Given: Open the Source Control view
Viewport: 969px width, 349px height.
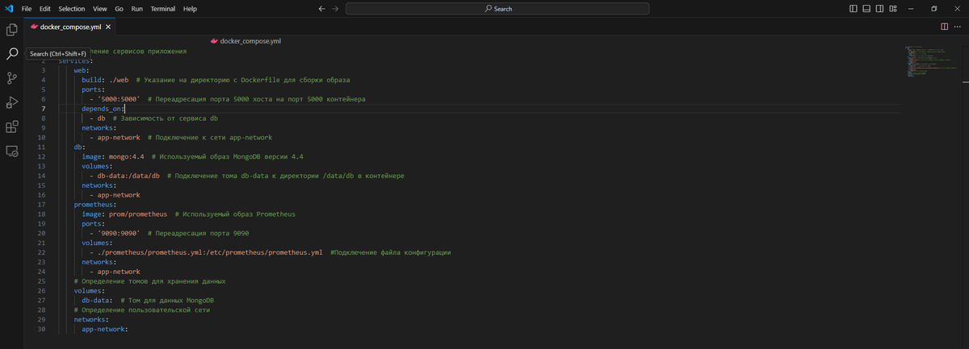Looking at the screenshot, I should [x=12, y=78].
